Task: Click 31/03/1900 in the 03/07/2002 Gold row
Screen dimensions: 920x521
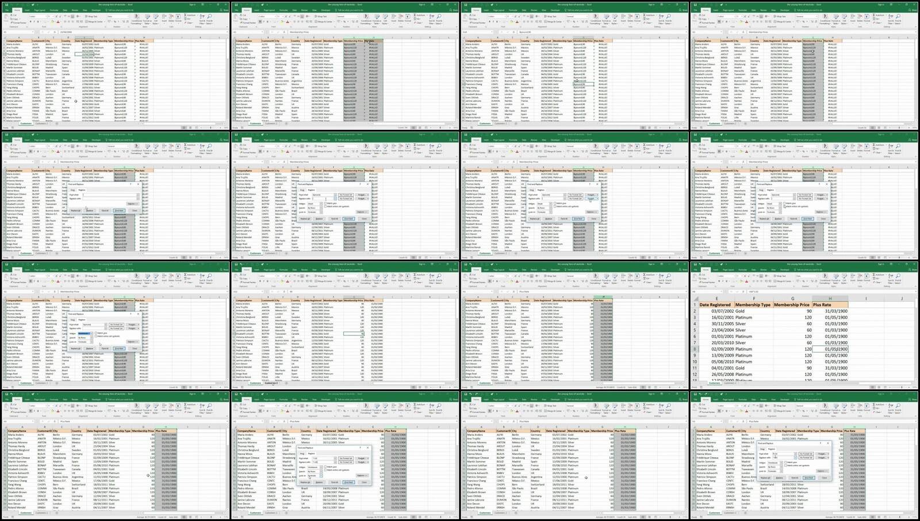Action: [830, 311]
